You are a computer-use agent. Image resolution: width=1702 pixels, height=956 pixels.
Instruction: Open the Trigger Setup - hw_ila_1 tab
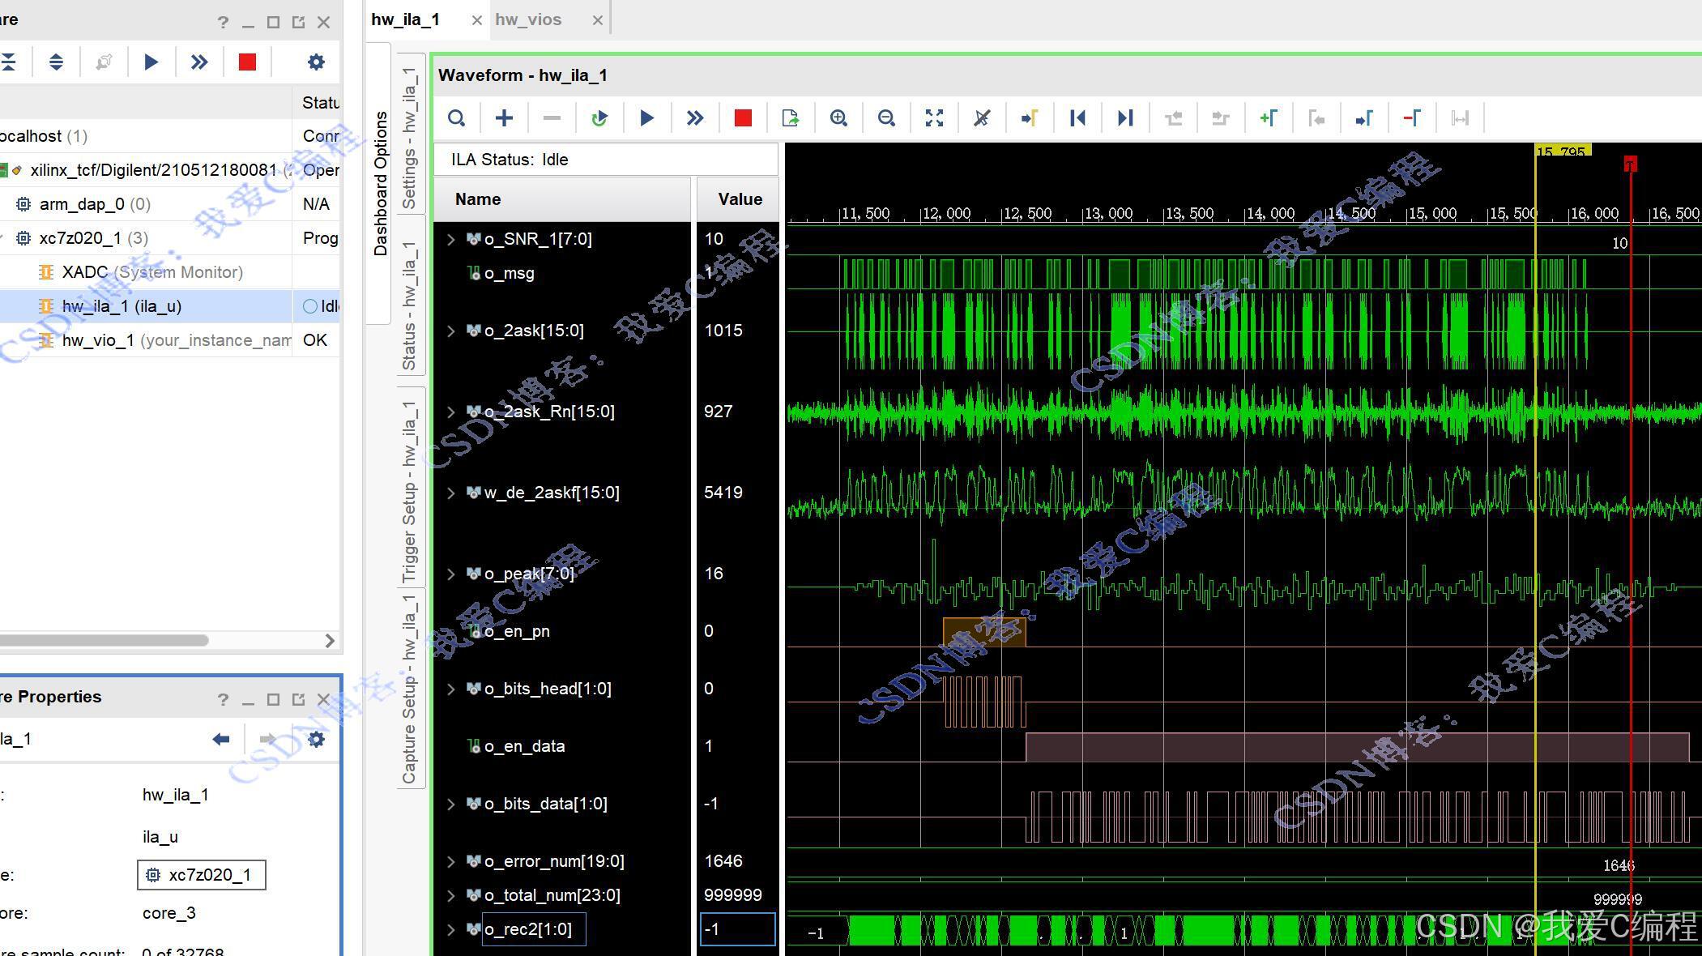click(410, 491)
